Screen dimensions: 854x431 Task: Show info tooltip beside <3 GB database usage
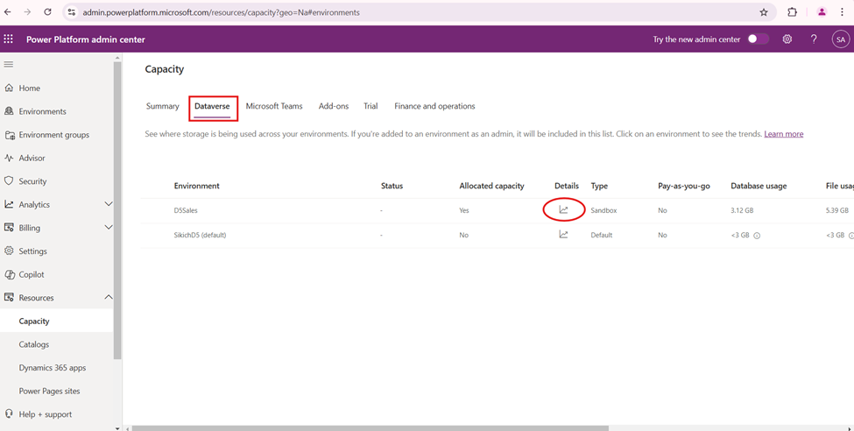click(757, 236)
